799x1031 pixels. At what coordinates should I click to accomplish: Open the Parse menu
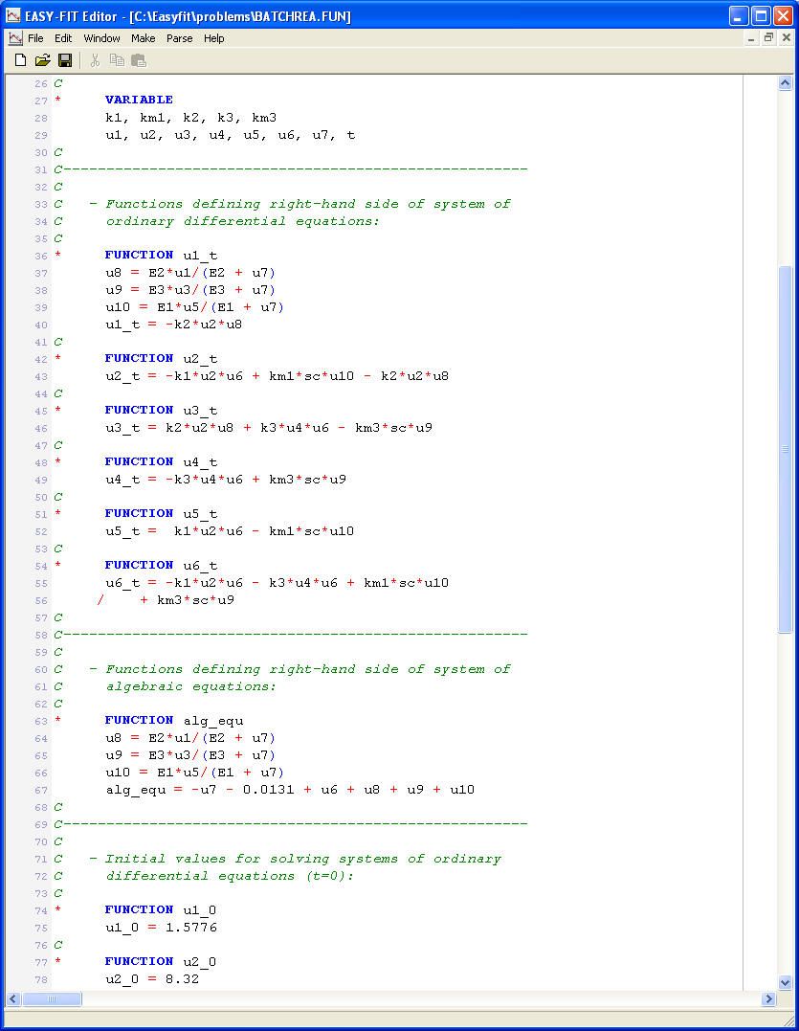(179, 38)
